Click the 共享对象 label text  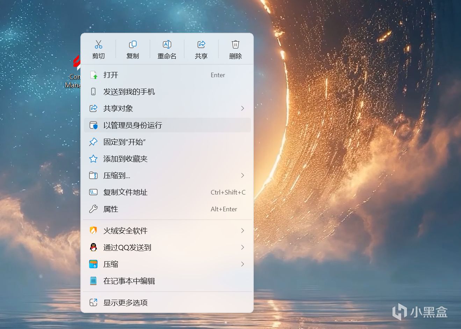tap(118, 108)
